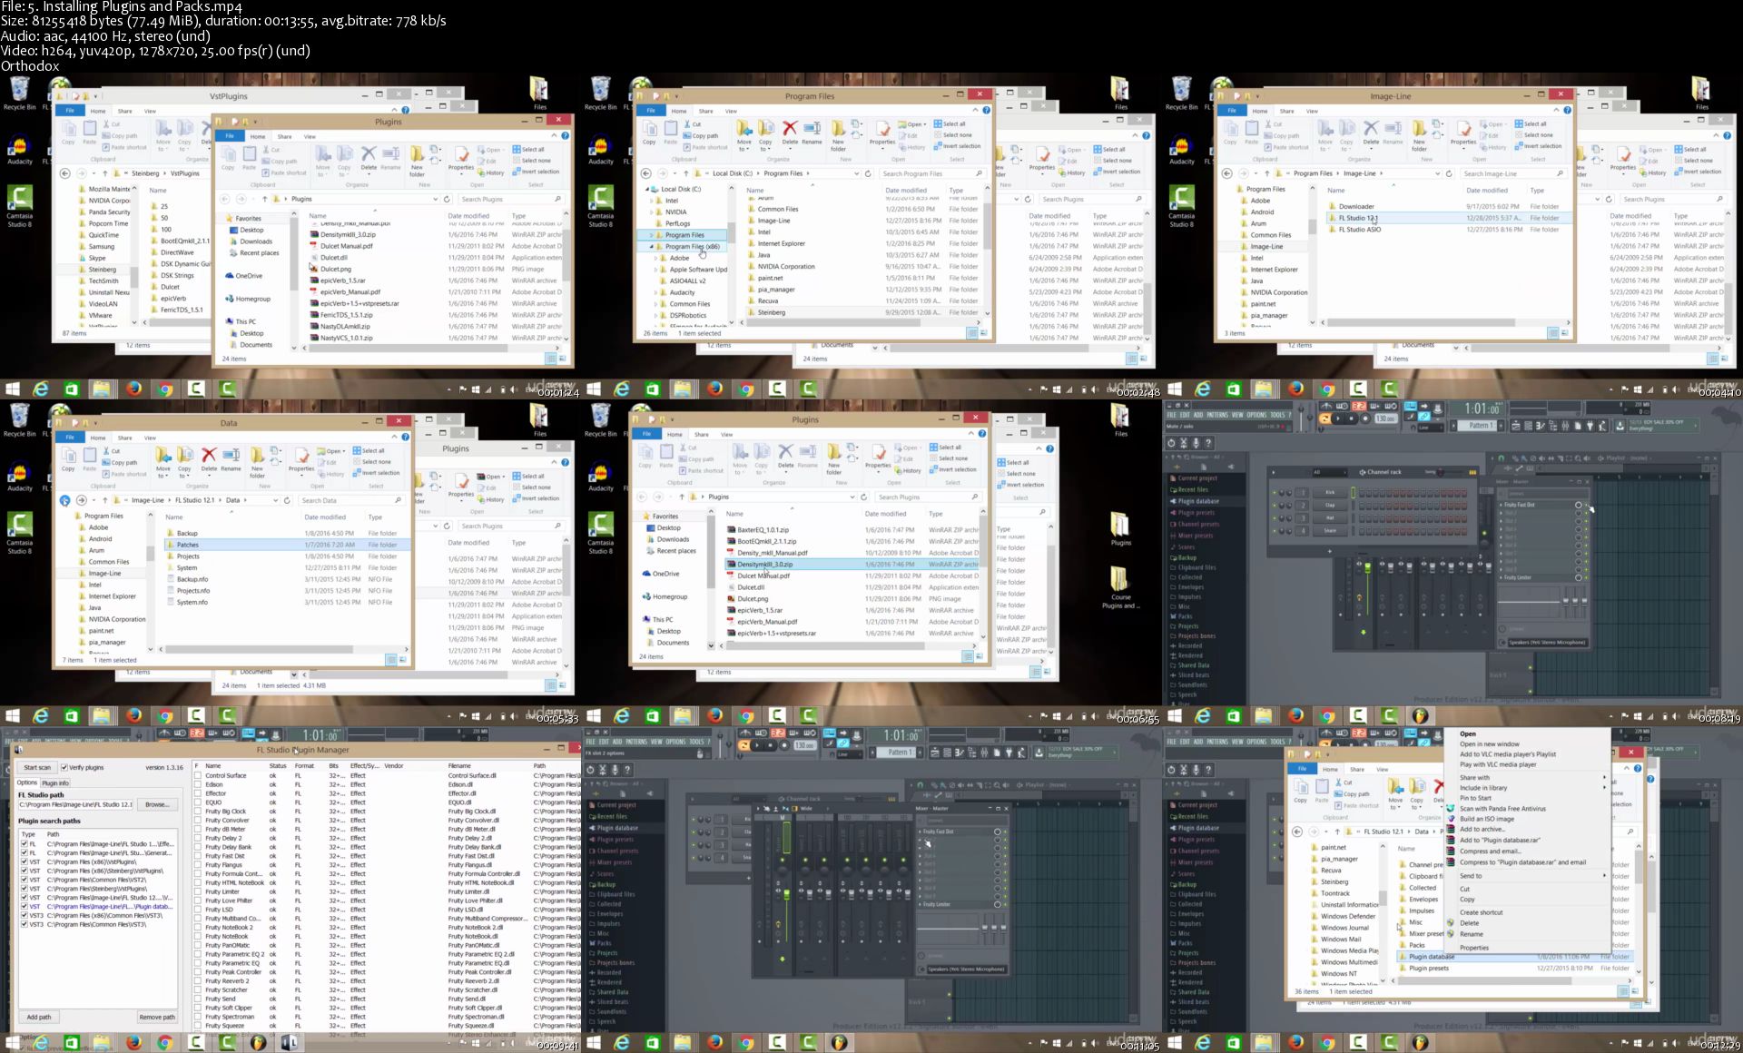Click Search Program Files input box
The height and width of the screenshot is (1053, 1743).
[x=932, y=173]
